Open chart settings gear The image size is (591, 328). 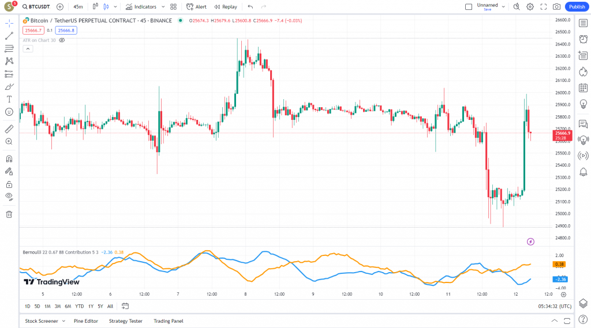530,7
